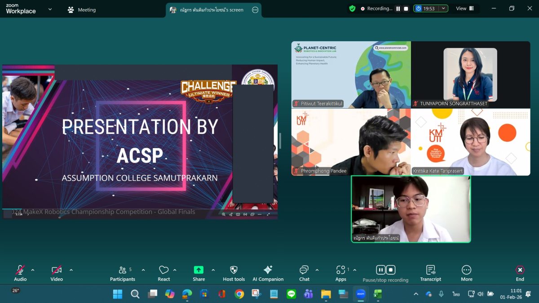The width and height of the screenshot is (539, 303).
Task: Open the View layout menu
Action: [464, 9]
